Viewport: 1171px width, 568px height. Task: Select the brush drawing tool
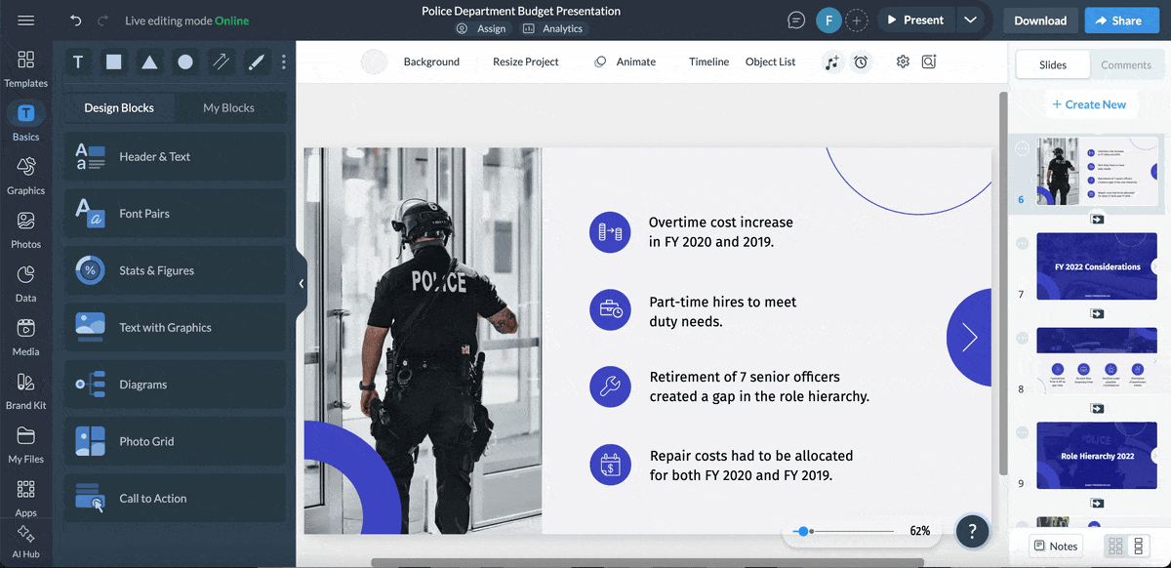click(256, 62)
